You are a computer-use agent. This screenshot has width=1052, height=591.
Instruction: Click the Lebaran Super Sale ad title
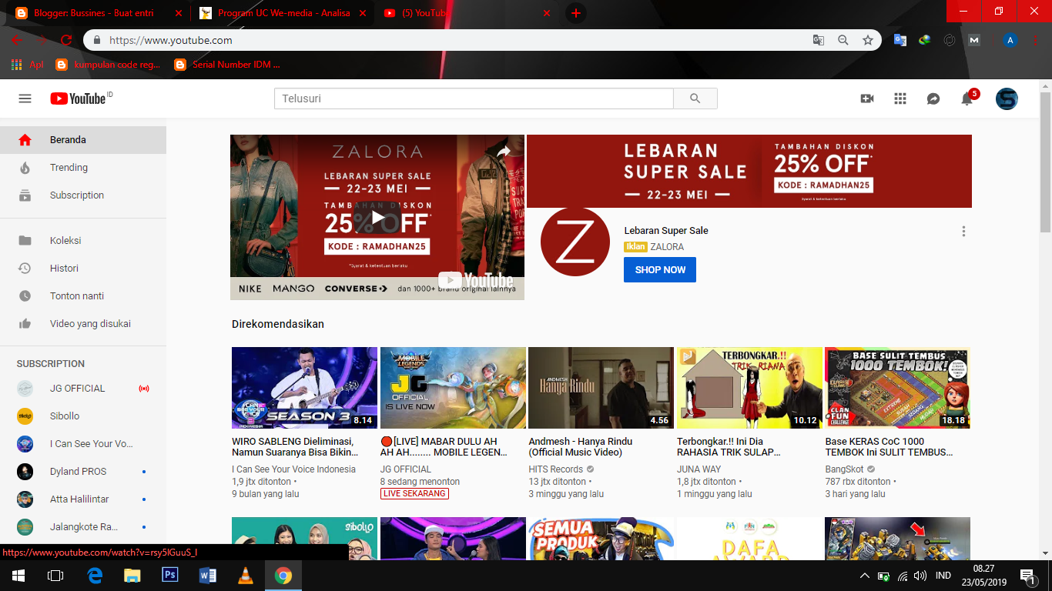click(x=666, y=231)
